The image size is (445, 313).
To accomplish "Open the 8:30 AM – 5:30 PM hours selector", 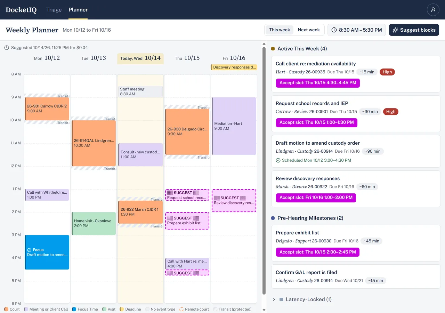I will click(x=357, y=30).
